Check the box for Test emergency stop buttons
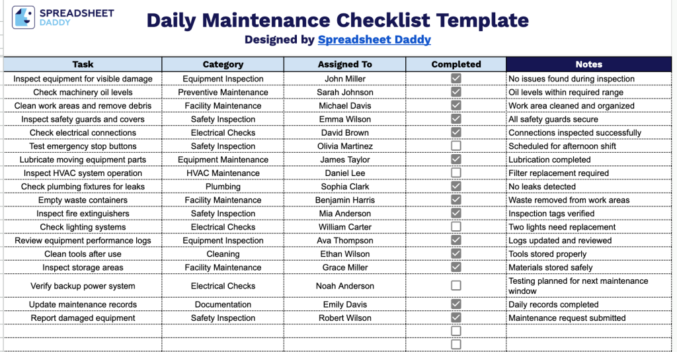The image size is (677, 352). point(456,146)
